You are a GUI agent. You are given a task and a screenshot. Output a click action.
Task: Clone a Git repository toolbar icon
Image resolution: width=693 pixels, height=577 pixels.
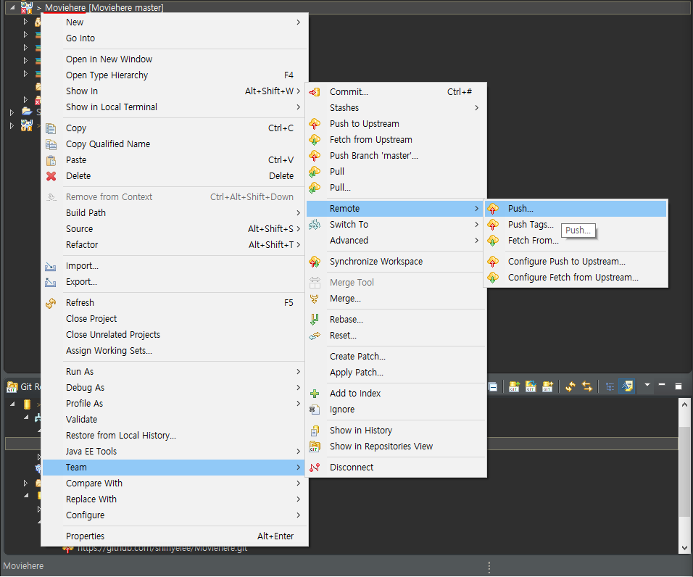(x=531, y=386)
